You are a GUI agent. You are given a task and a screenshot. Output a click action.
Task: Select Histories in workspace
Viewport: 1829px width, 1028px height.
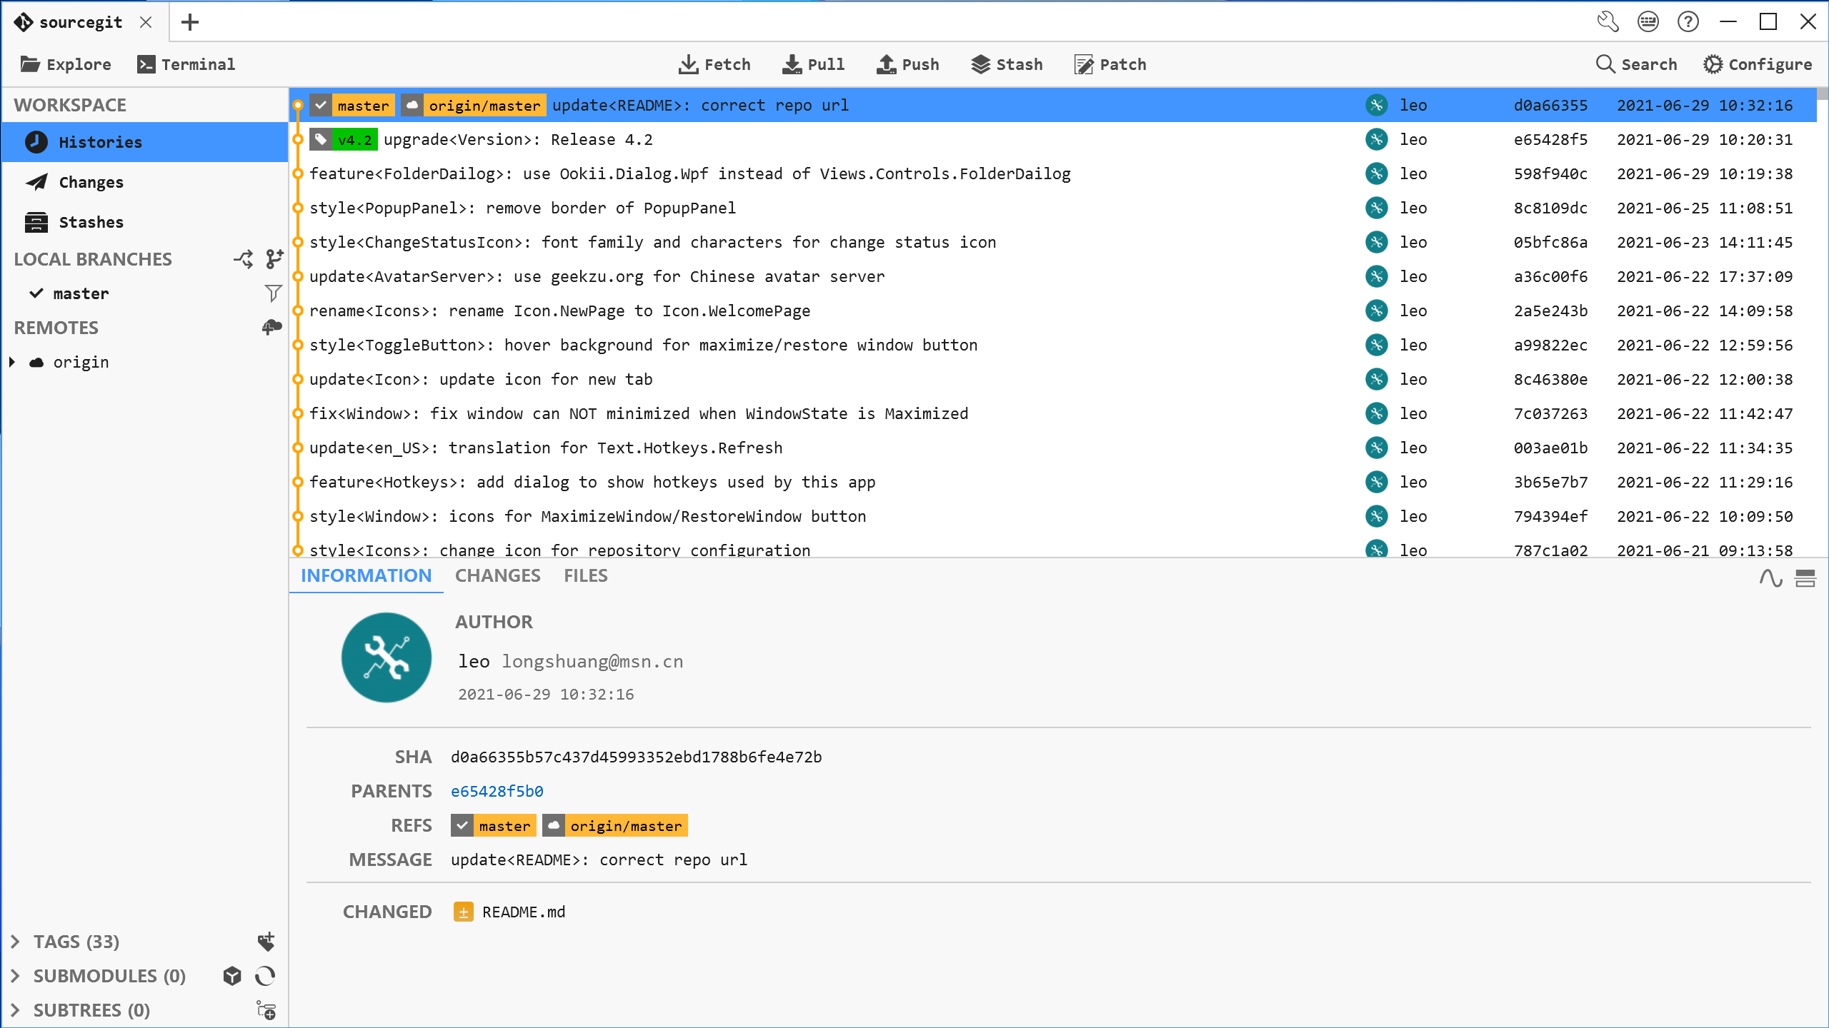[145, 142]
